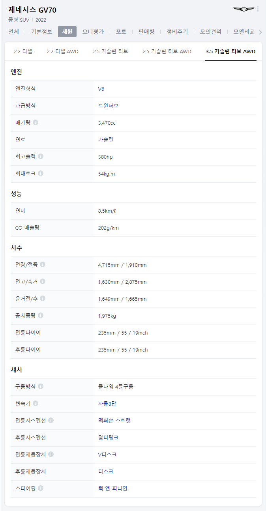Click the 제네시스 GV70 title
The width and height of the screenshot is (266, 511).
[32, 10]
